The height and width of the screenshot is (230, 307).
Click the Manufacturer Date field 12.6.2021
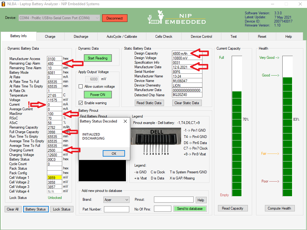[187, 67]
